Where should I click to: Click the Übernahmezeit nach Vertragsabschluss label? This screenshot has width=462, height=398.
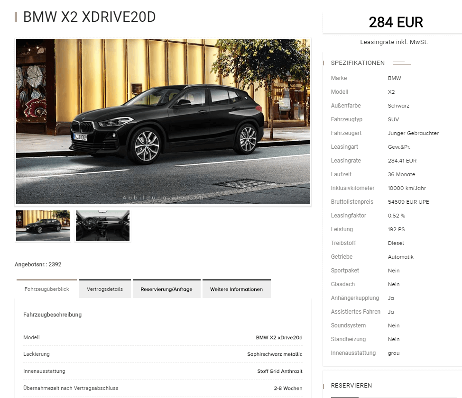71,388
